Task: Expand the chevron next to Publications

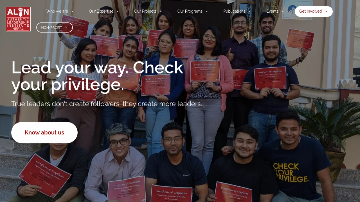Action: click(249, 11)
